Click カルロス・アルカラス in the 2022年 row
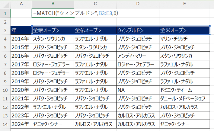The height and width of the screenshot is (131, 214). (x=184, y=107)
